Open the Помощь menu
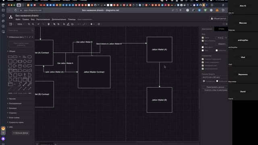This screenshot has height=145, width=258. tap(72, 19)
